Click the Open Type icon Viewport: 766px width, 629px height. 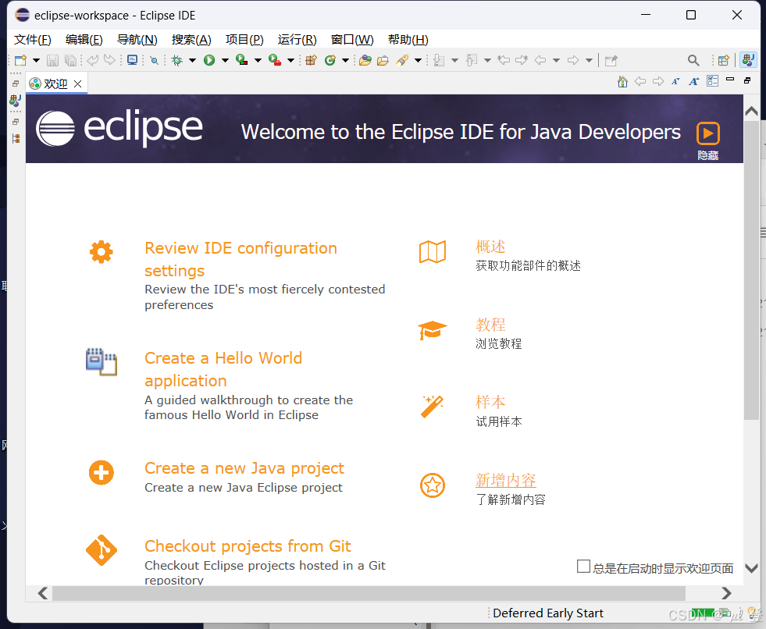pos(365,60)
